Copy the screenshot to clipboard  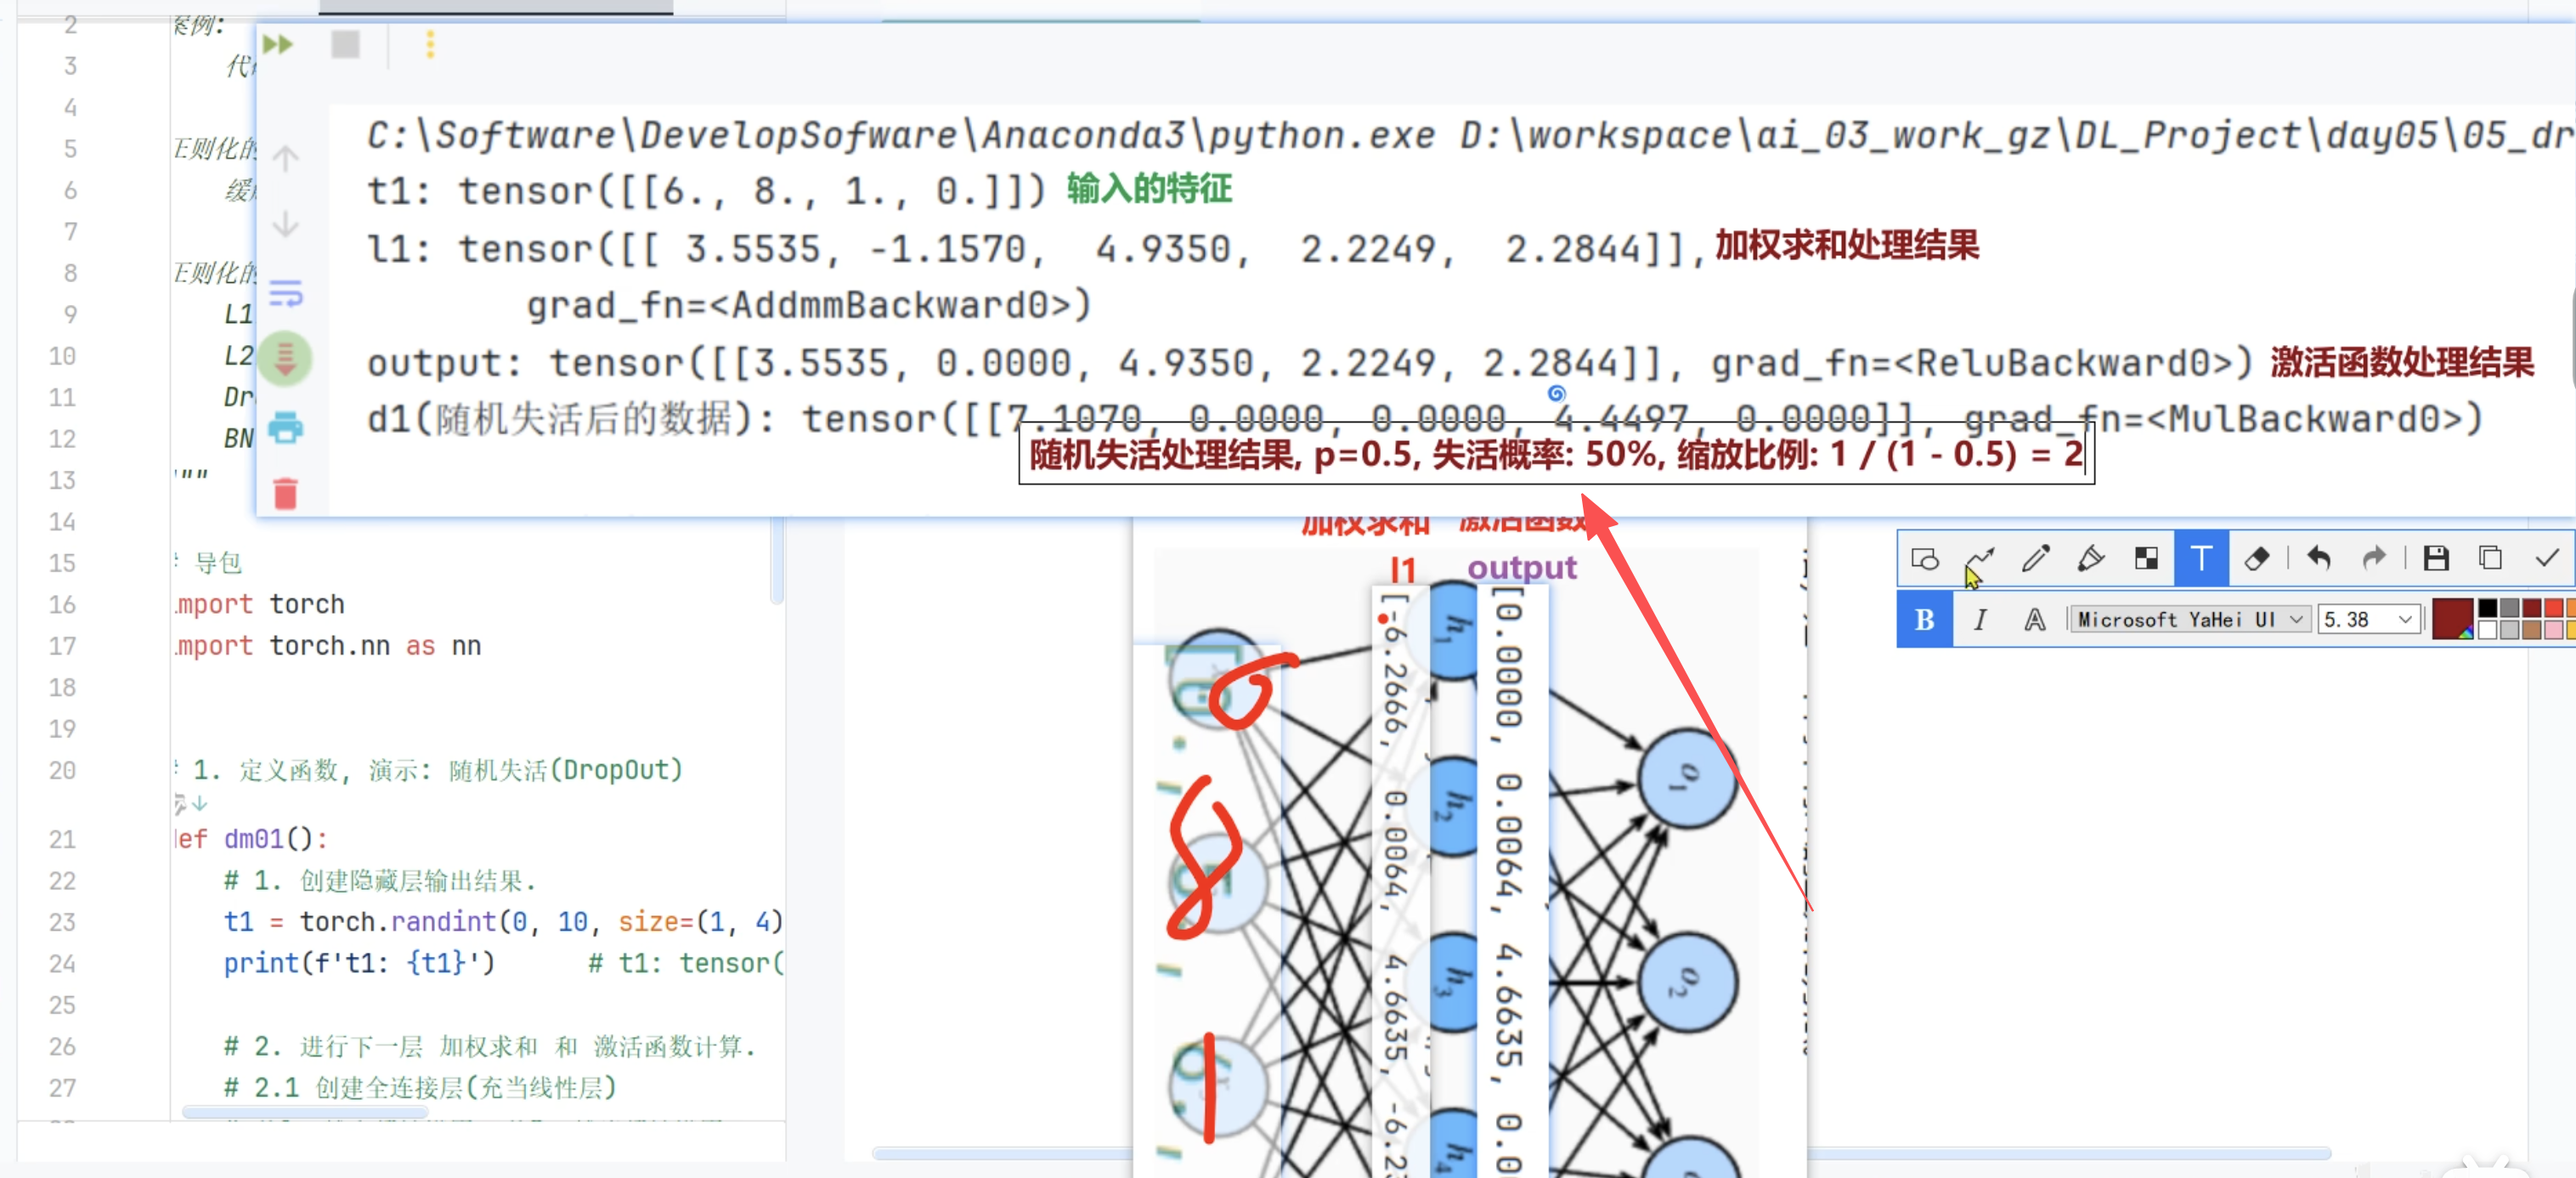pos(2491,558)
